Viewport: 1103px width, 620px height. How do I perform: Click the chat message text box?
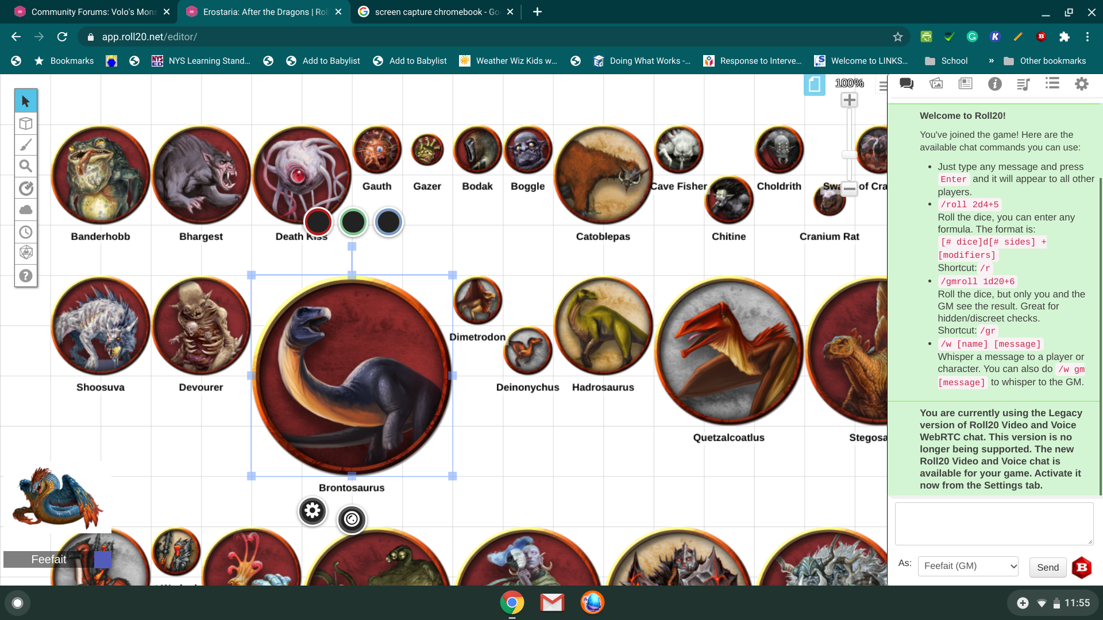click(x=994, y=524)
